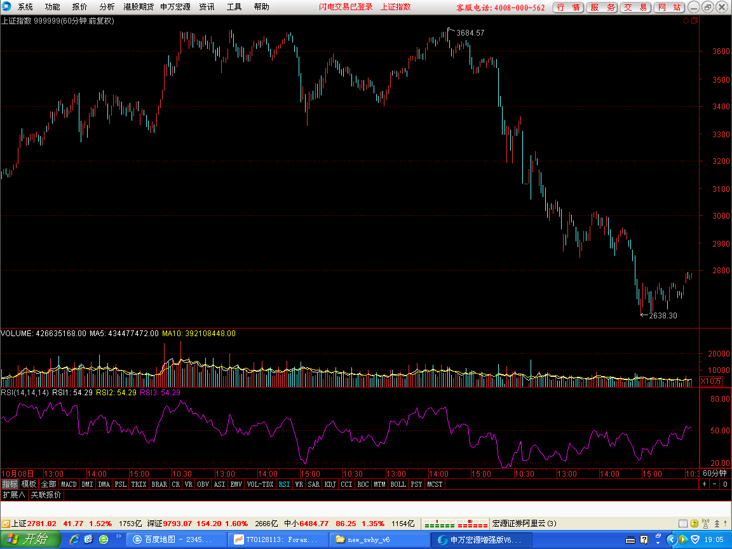Open the 申万宏源 menu
Image resolution: width=732 pixels, height=549 pixels.
[x=175, y=7]
